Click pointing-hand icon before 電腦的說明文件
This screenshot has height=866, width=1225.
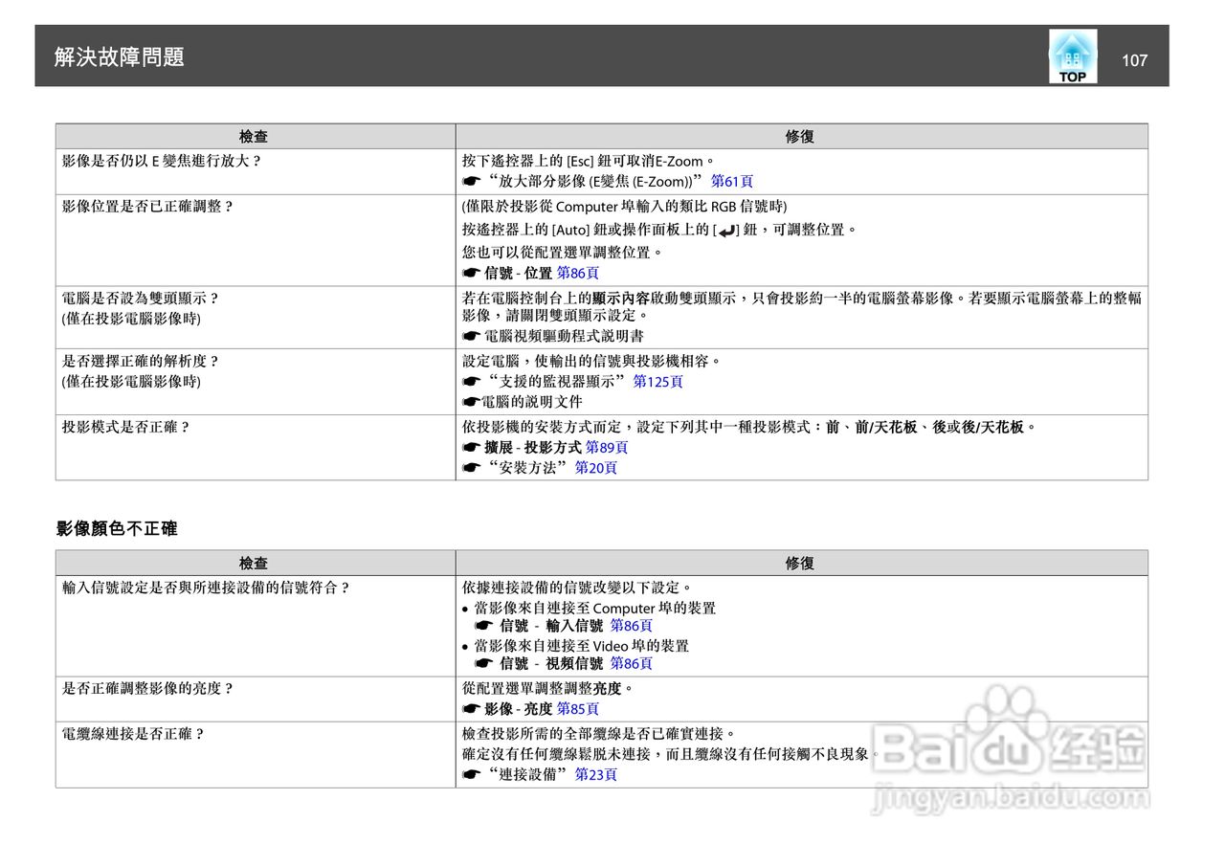tap(471, 402)
